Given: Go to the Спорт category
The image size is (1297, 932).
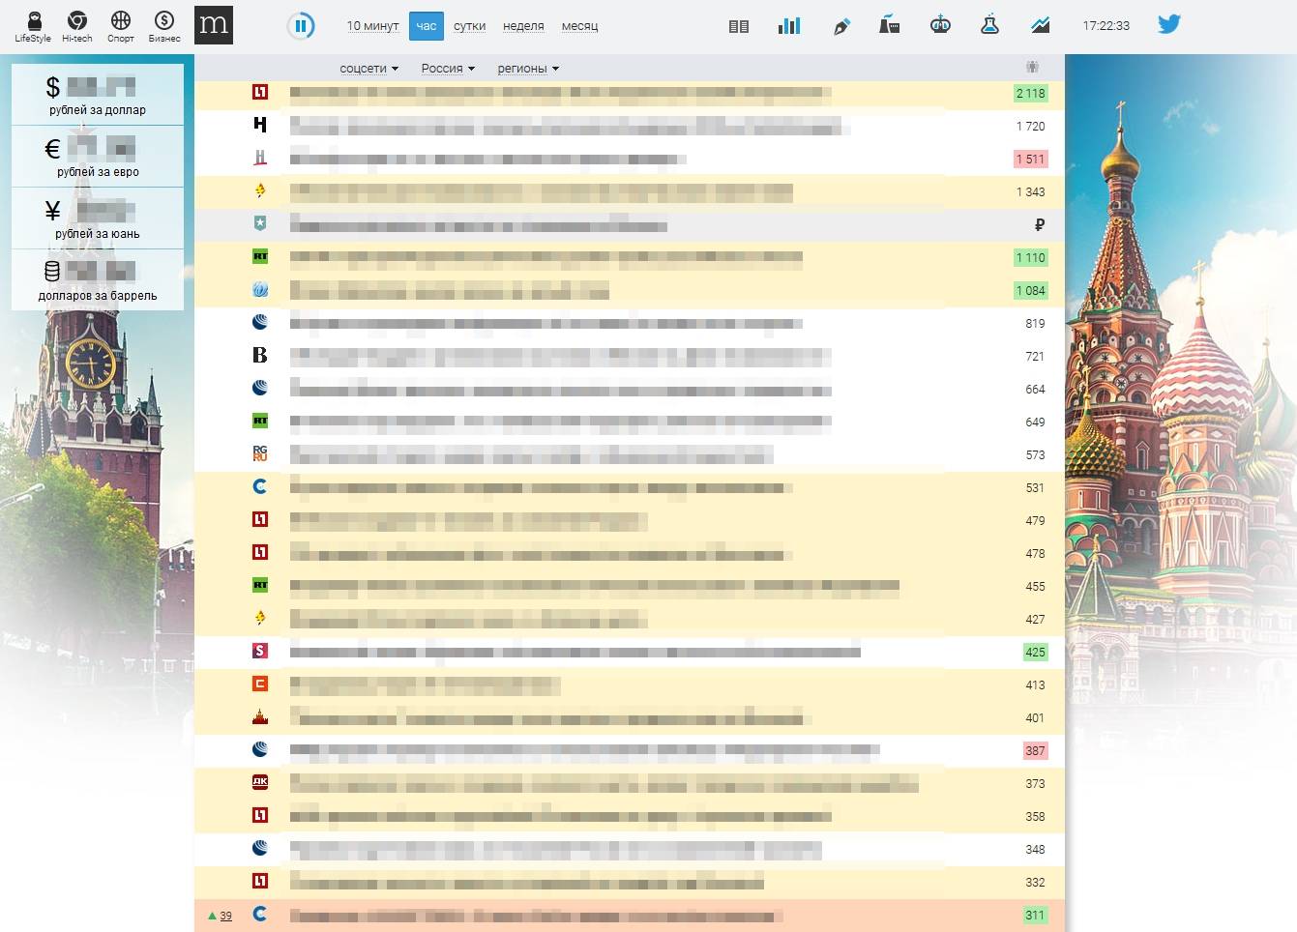Looking at the screenshot, I should [x=121, y=26].
